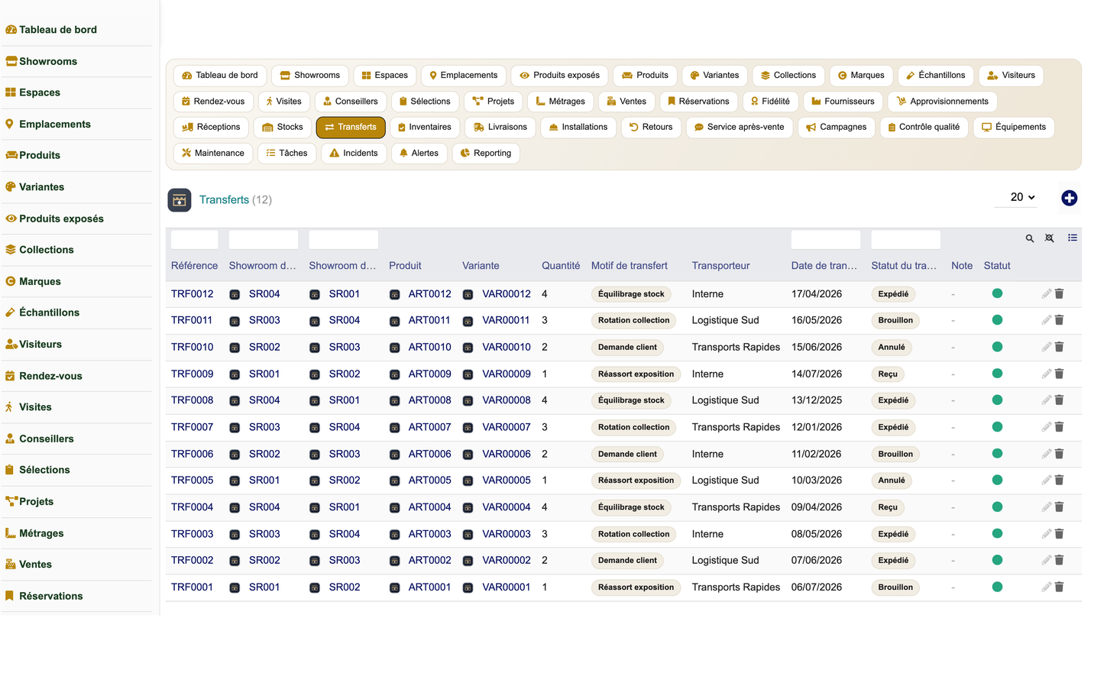Open the list view options icon
The image size is (1104, 683).
click(x=1072, y=238)
